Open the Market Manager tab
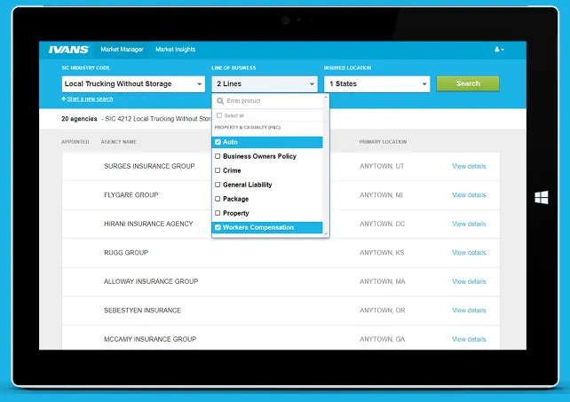The image size is (570, 402). click(122, 50)
